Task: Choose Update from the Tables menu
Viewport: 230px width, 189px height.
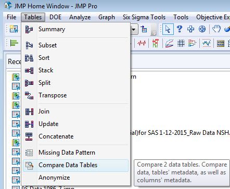Action: [x=75, y=124]
